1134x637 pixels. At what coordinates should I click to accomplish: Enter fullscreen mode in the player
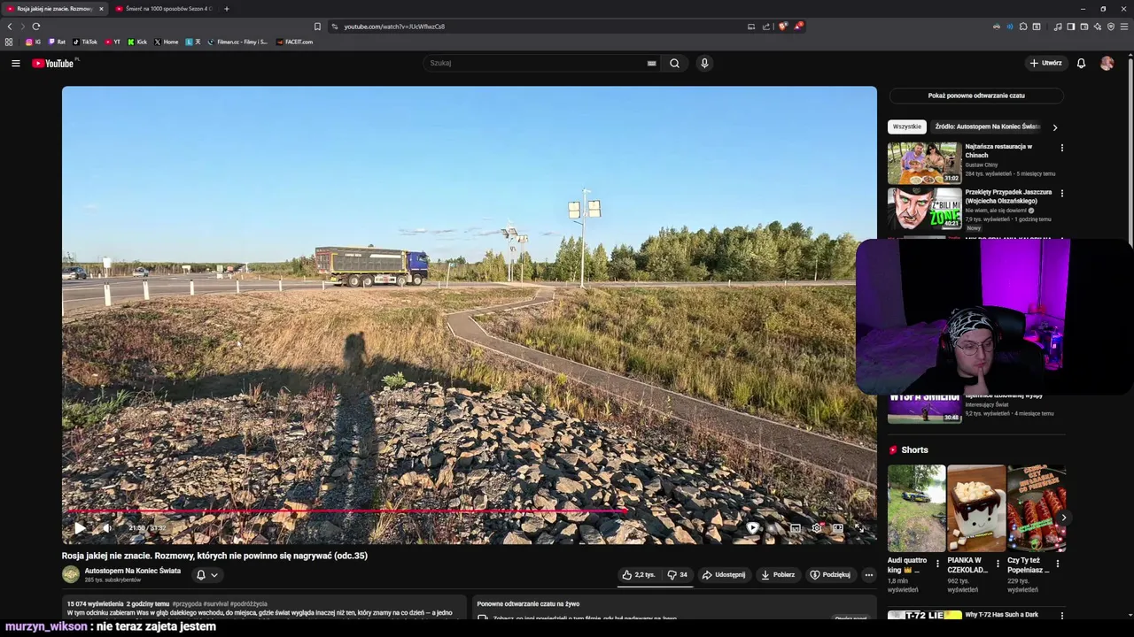point(859,528)
